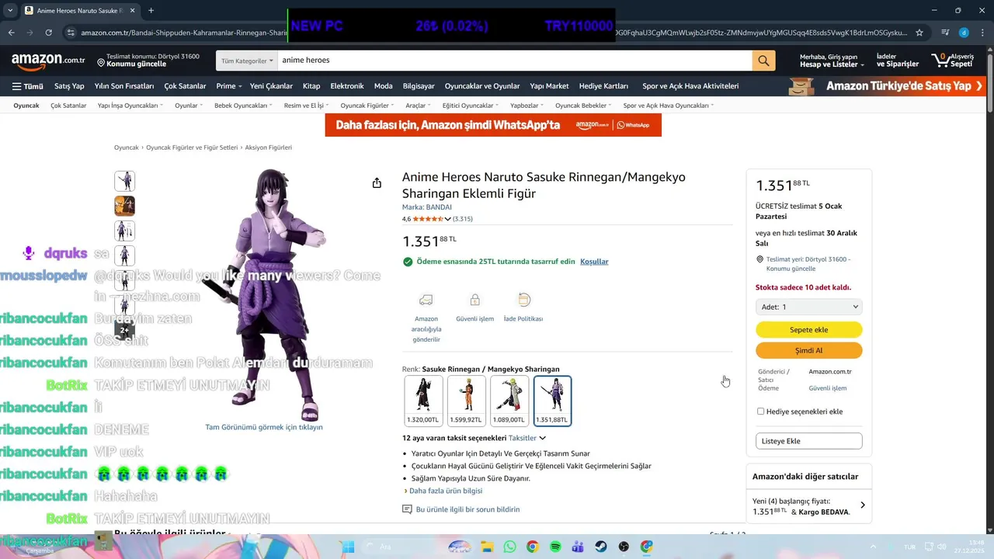Open the 3.315 reviews count link
Viewport: 994px width, 559px height.
point(463,219)
